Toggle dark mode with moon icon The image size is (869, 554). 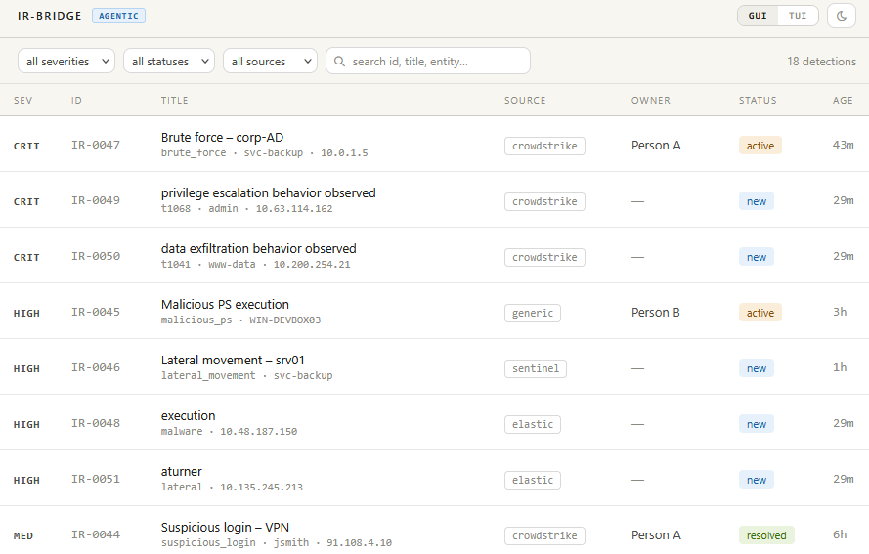coord(842,16)
